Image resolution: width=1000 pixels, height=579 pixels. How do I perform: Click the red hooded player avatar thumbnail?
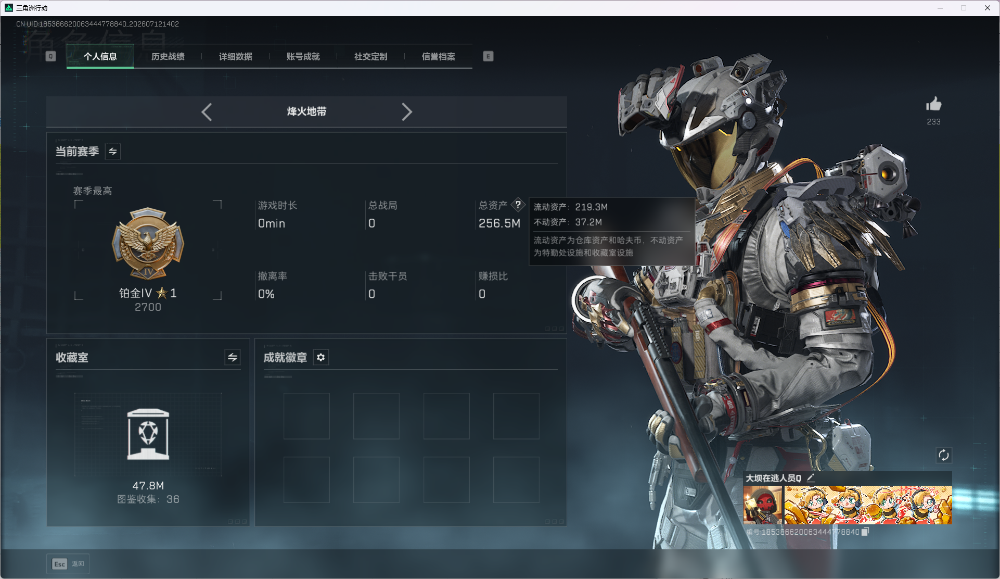(762, 505)
